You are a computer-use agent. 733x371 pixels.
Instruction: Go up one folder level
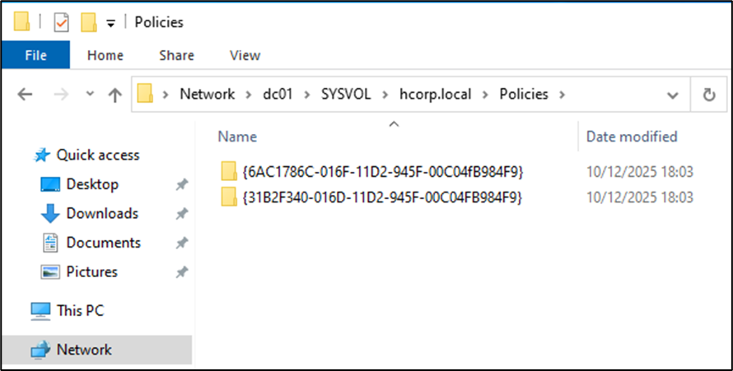(114, 95)
